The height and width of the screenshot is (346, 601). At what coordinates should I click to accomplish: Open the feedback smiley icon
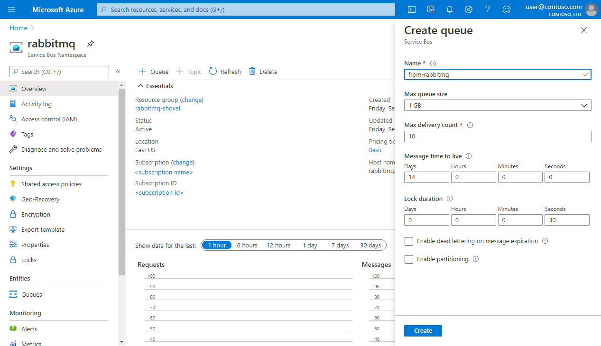point(507,9)
